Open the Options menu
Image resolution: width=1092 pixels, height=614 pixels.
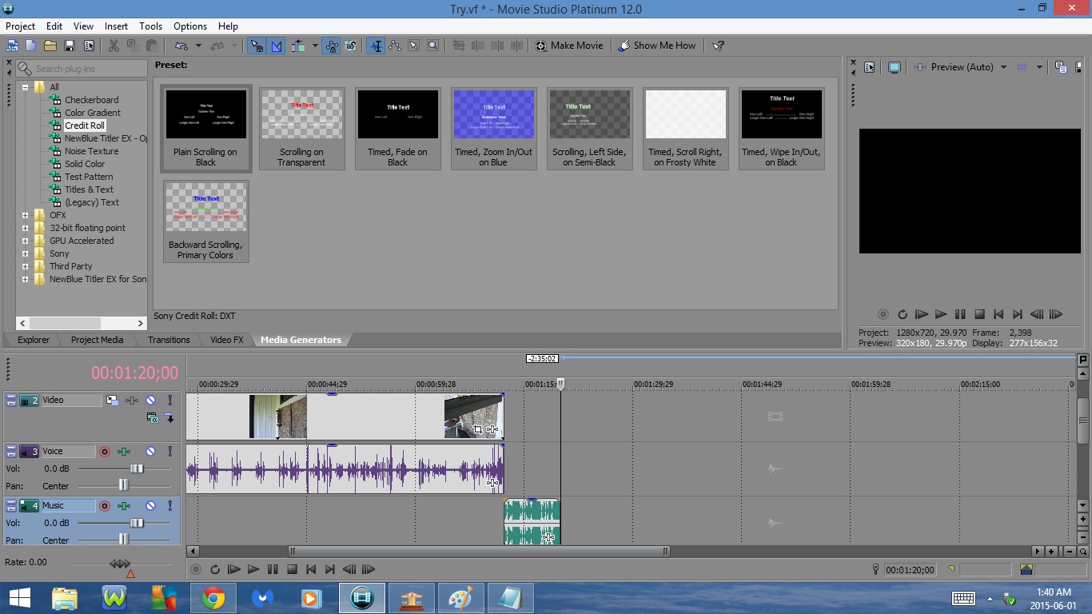tap(190, 26)
